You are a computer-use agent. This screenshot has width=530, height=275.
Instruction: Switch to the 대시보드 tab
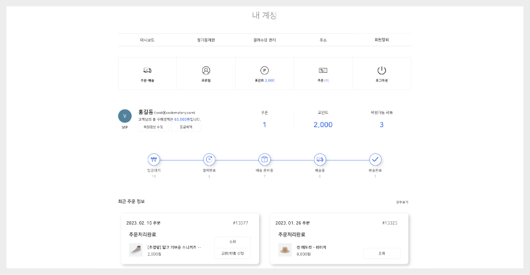[147, 40]
